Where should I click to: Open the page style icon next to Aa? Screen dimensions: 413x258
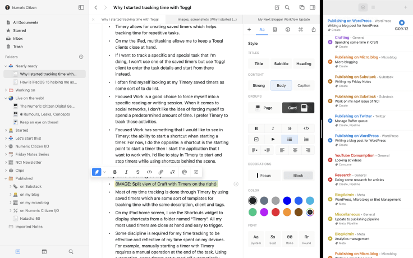275,30
